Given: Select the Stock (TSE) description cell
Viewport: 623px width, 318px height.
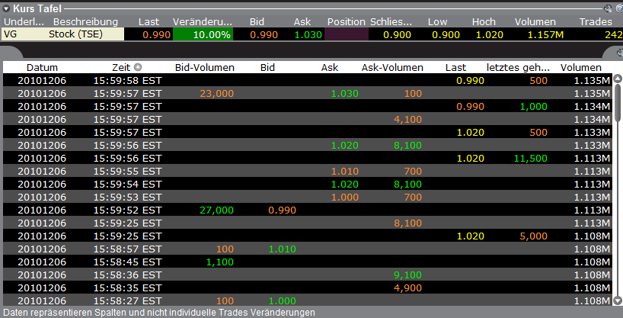Looking at the screenshot, I should (x=75, y=34).
